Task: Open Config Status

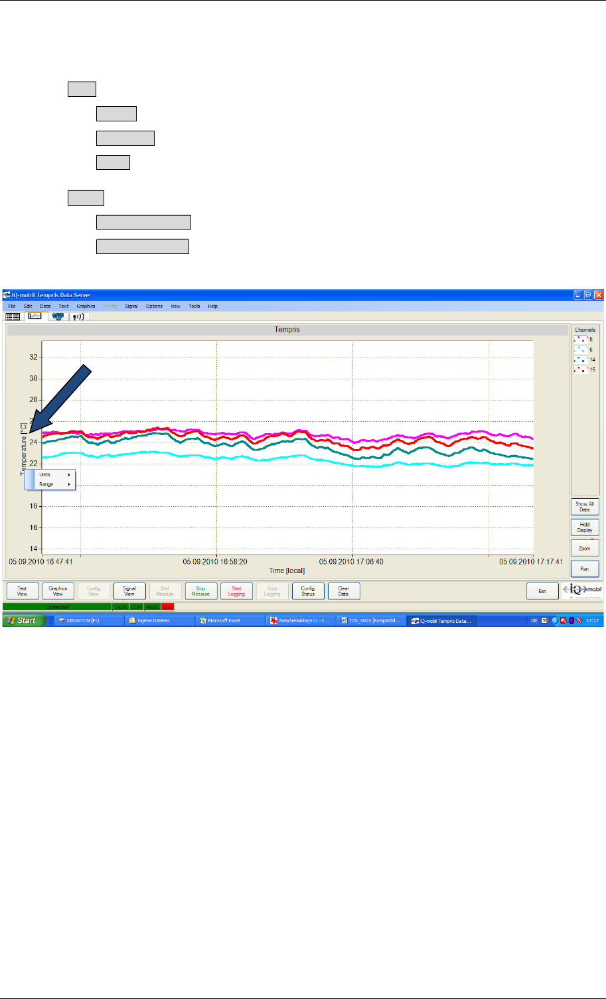Action: click(308, 591)
